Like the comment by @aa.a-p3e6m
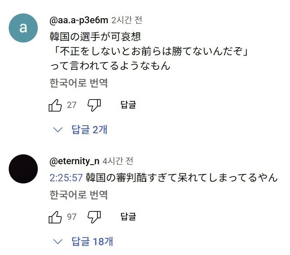This screenshot has height=255, width=290. coord(55,105)
